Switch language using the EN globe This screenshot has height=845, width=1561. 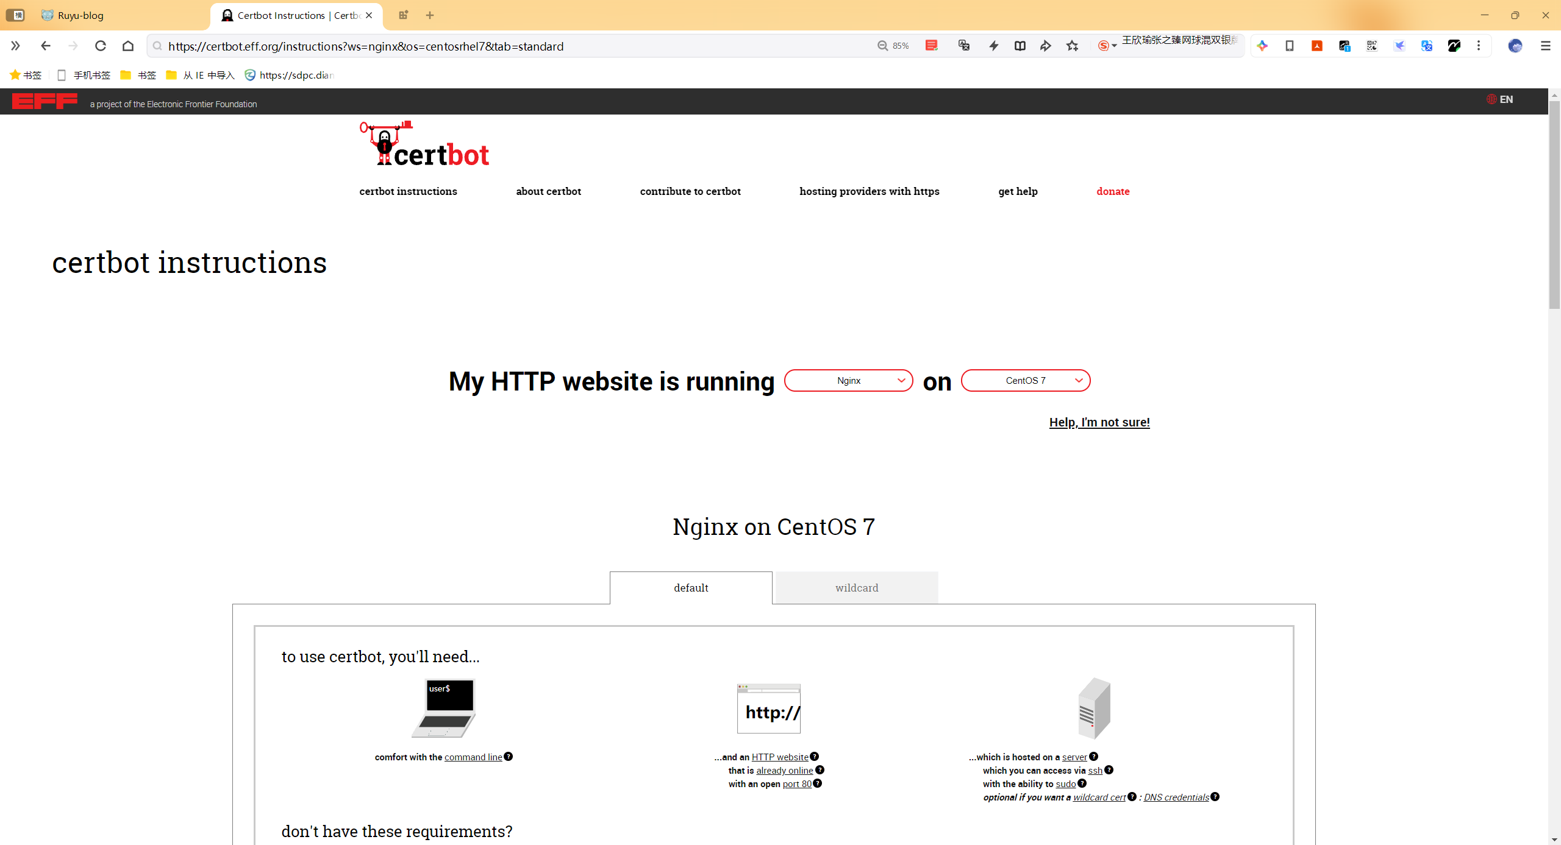[x=1500, y=99]
